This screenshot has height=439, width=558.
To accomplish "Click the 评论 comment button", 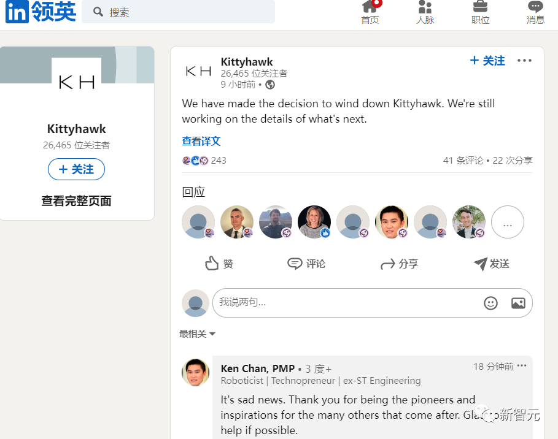I will (x=306, y=264).
